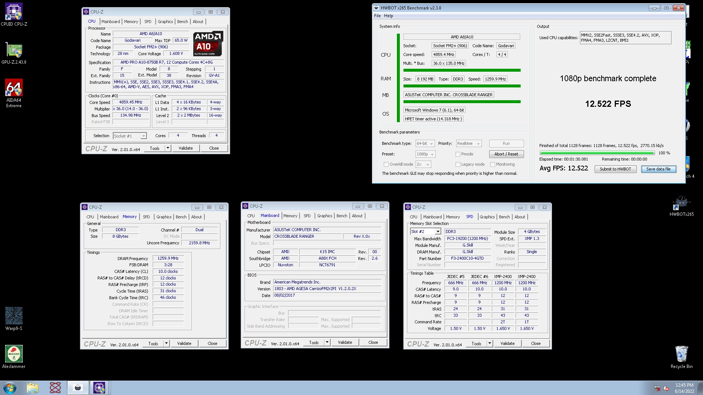Click the Core Speed 4859.45 MHz field
Viewport: 703px width, 395px height.
pyautogui.click(x=131, y=102)
